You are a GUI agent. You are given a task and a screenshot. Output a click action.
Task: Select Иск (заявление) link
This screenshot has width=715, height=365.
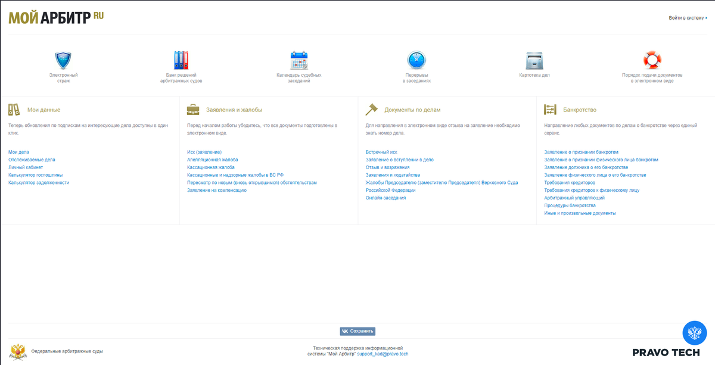(204, 152)
